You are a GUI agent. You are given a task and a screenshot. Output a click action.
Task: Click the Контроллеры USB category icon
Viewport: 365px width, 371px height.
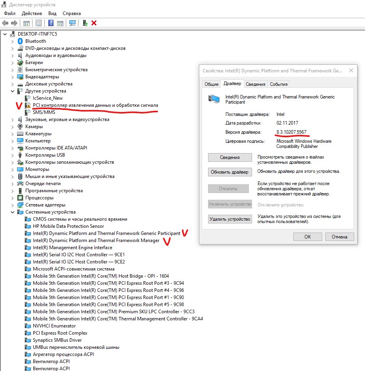[20, 155]
